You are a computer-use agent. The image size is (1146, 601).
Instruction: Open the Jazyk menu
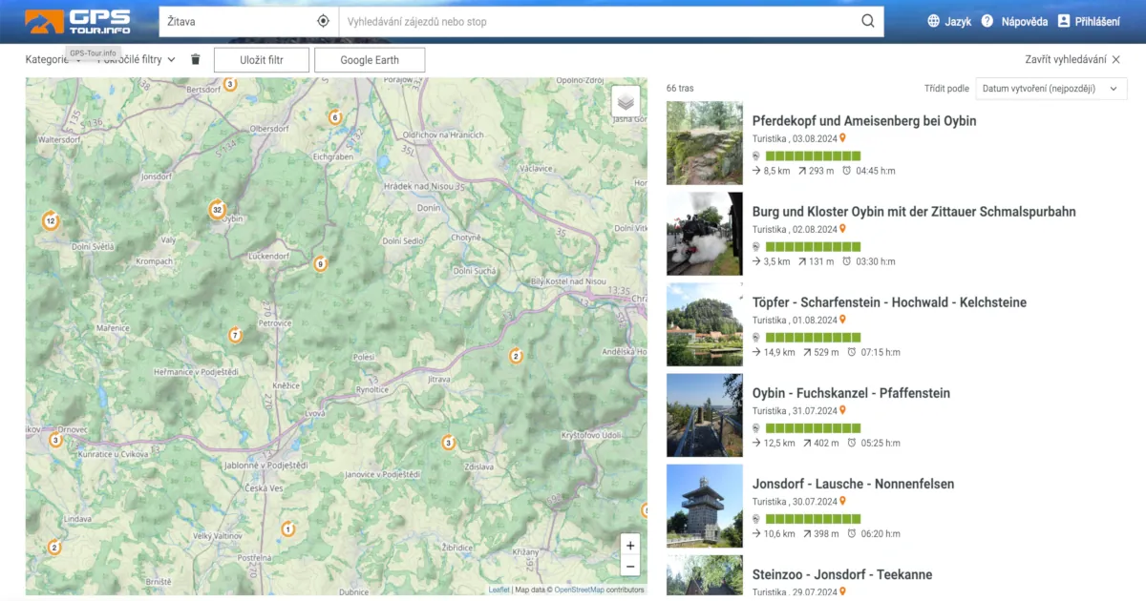949,20
